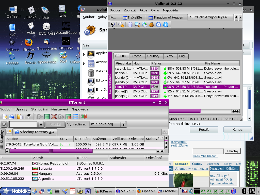The width and height of the screenshot is (260, 195).
Task: Click the Hledej button on the web page
Action: click(232, 151)
